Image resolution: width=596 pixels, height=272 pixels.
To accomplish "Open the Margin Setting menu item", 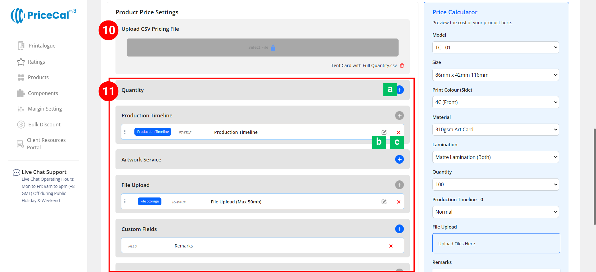I will (45, 109).
